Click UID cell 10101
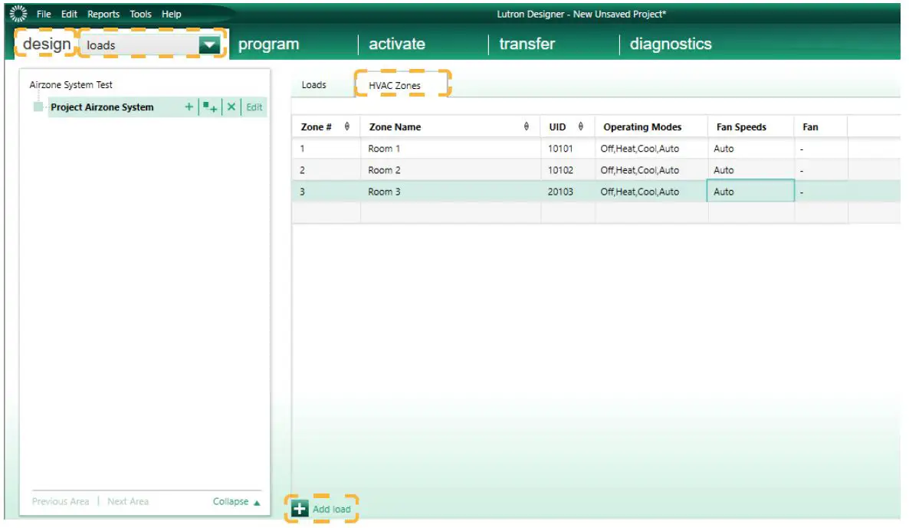The height and width of the screenshot is (528, 909). point(567,149)
